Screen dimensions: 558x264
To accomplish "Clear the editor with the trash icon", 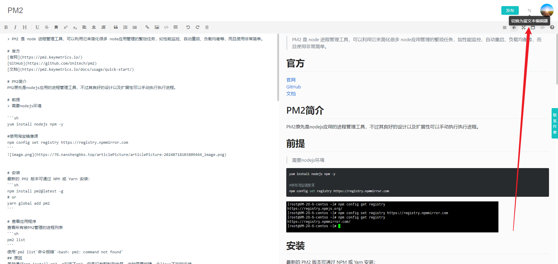I will pyautogui.click(x=207, y=27).
